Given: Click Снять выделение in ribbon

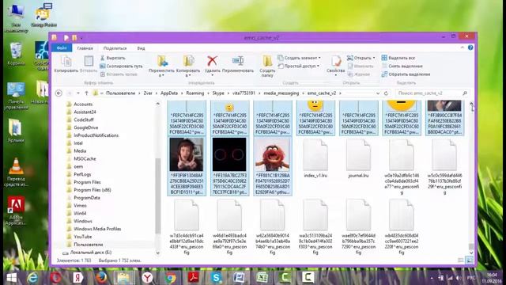Looking at the screenshot, I should tap(402, 66).
